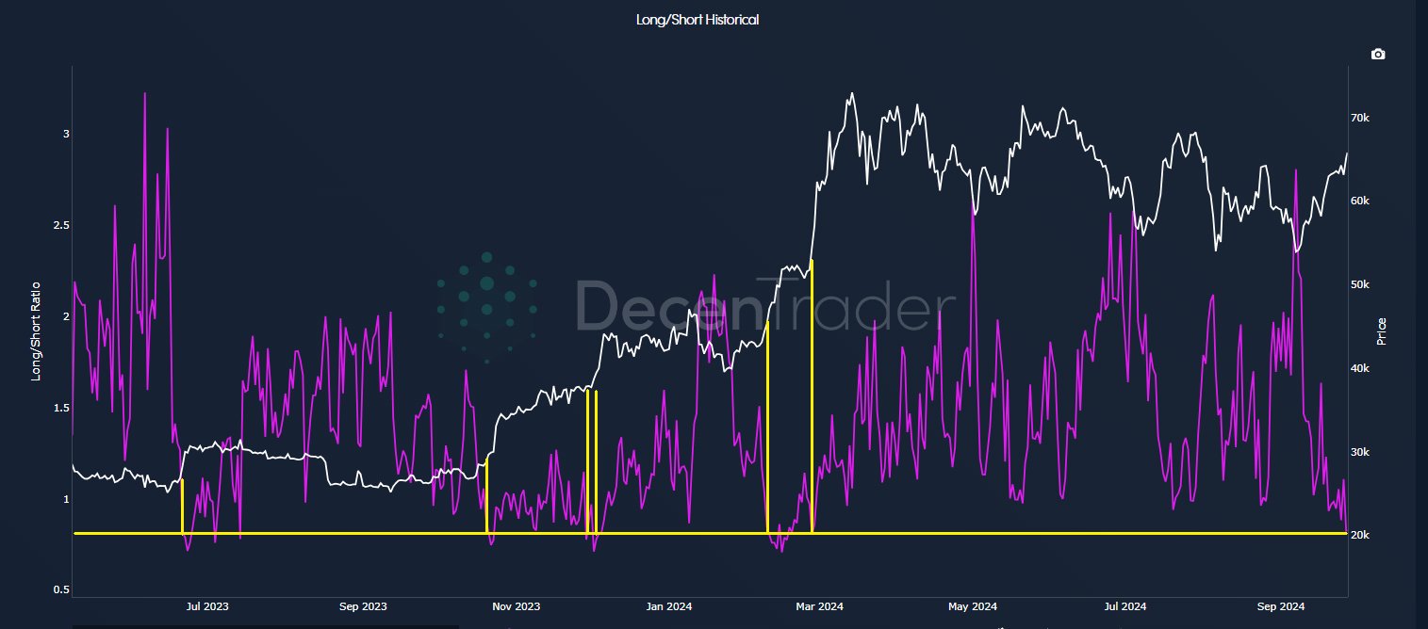Click the DecenTrader dotted circle logo watermark
Image resolution: width=1428 pixels, height=629 pixels.
pyautogui.click(x=487, y=308)
